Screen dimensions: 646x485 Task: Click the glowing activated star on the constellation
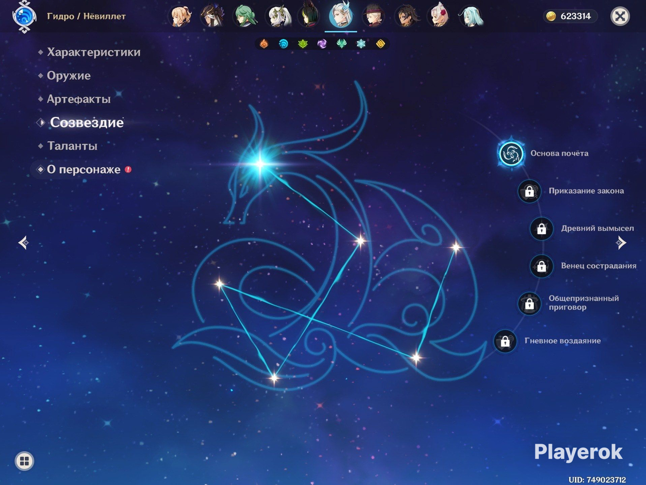[260, 163]
